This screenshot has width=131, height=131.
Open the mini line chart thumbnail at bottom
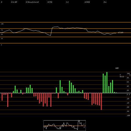[65, 125]
